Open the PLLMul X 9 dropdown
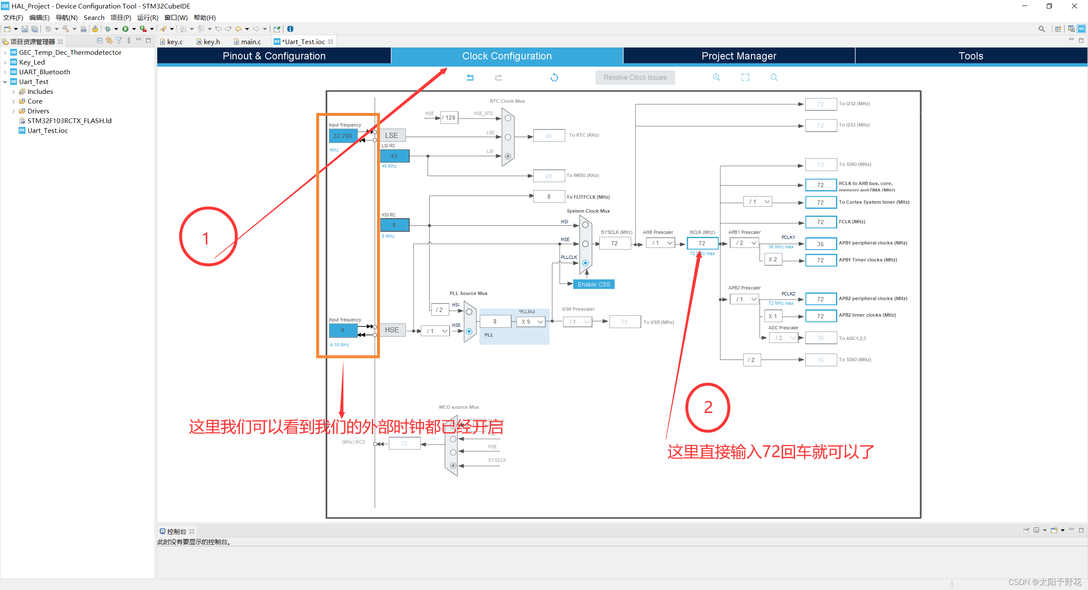Viewport: 1088px width, 590px height. pyautogui.click(x=531, y=322)
